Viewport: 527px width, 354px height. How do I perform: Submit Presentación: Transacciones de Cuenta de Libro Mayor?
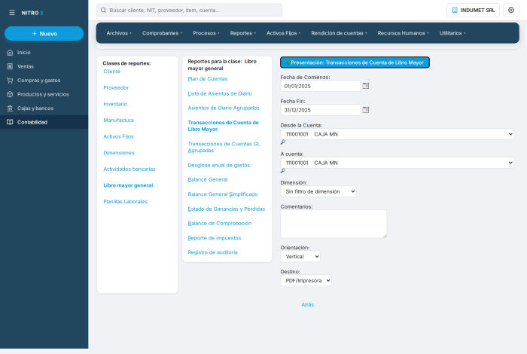pos(355,63)
